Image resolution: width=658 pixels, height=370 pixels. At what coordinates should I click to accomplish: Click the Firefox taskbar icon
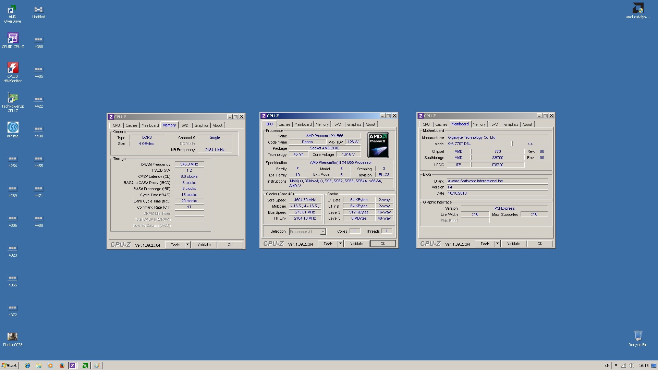coord(62,366)
